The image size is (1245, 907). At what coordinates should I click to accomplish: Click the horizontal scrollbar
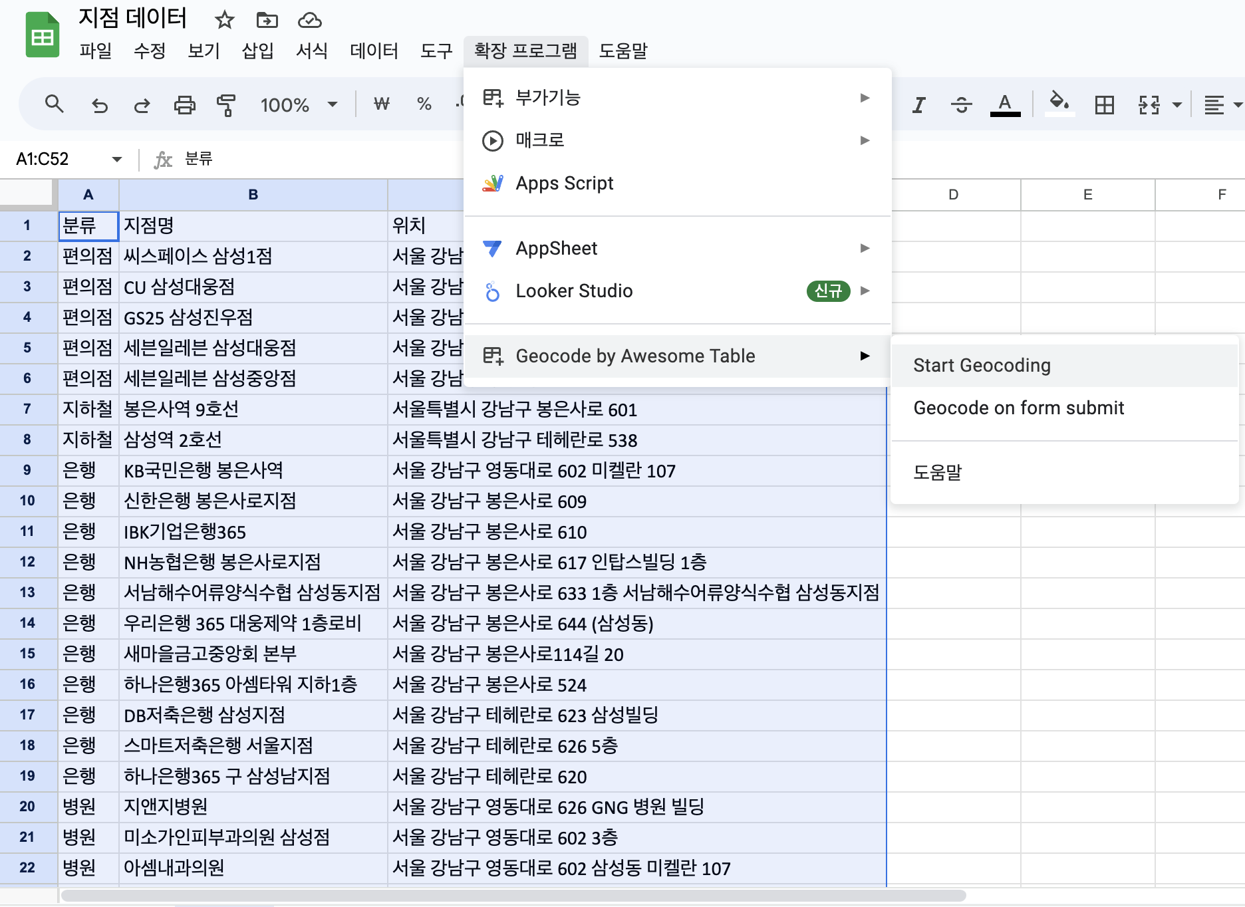click(x=513, y=896)
